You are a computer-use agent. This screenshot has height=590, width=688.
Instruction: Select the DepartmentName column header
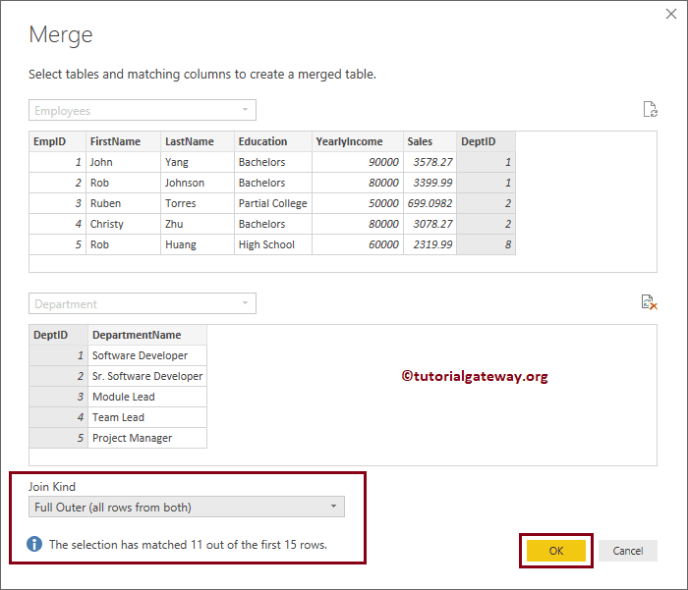point(147,335)
